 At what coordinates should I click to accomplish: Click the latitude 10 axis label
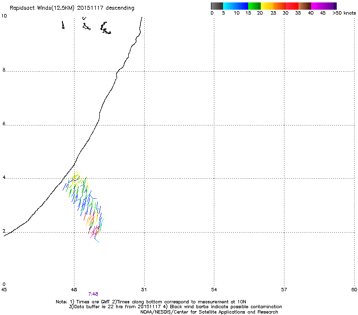pyautogui.click(x=4, y=16)
